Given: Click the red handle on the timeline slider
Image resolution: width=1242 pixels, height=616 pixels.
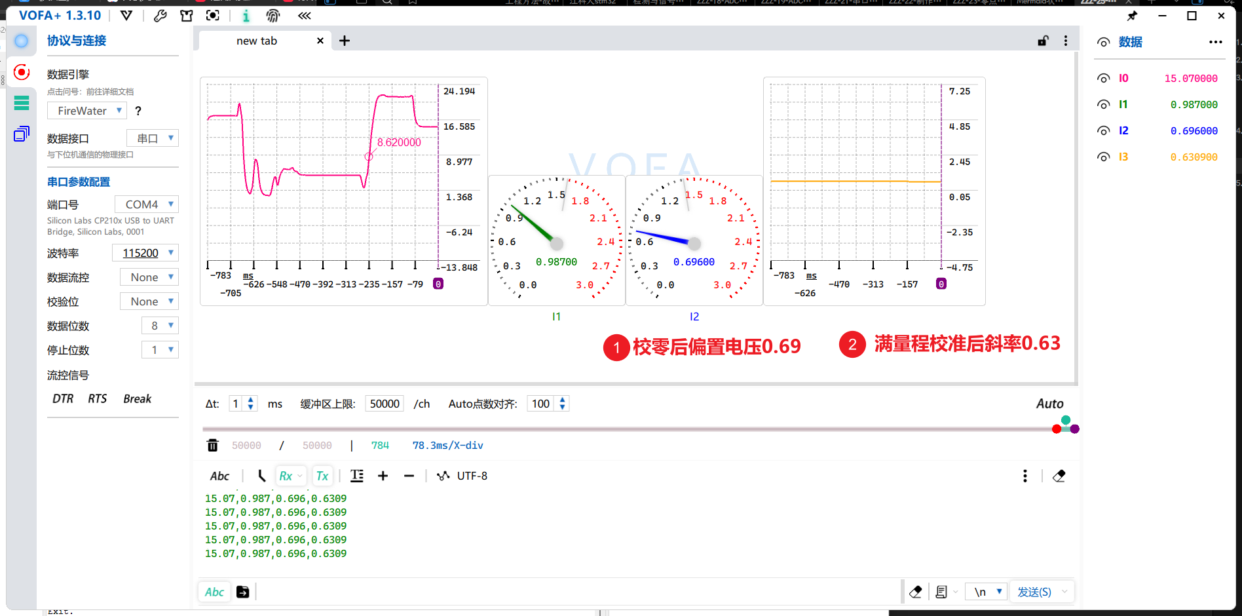Looking at the screenshot, I should [x=1056, y=429].
